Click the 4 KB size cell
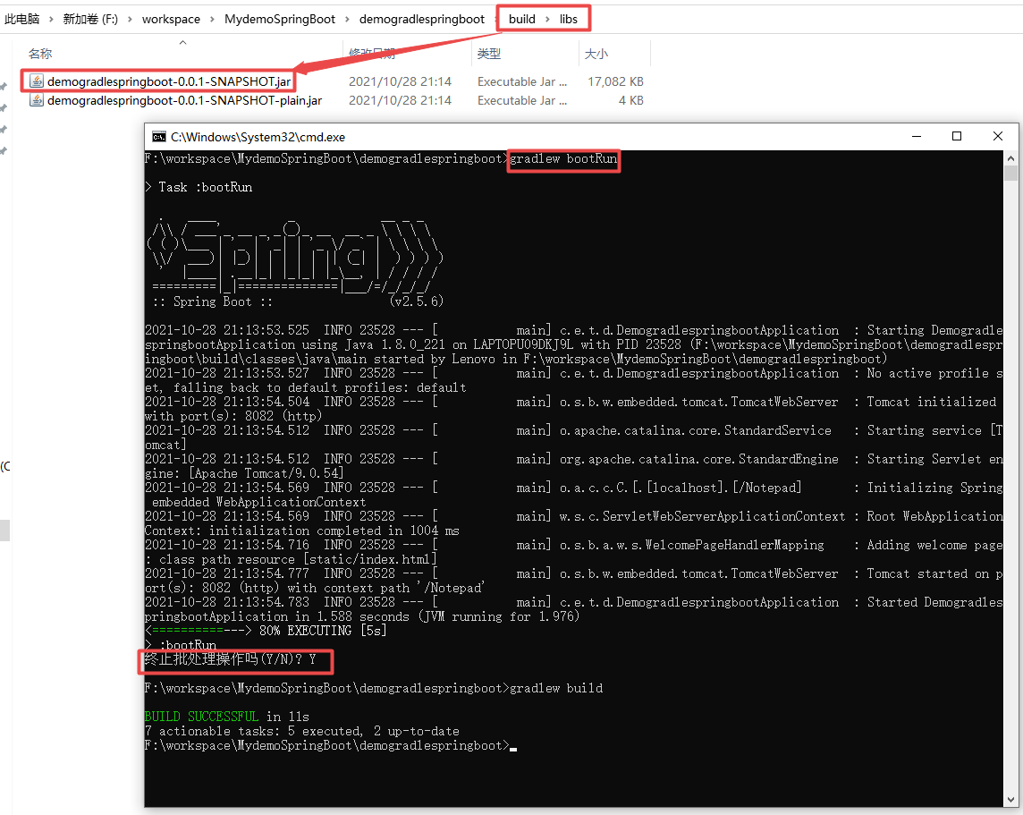Screen dimensions: 1023x815 tap(631, 100)
